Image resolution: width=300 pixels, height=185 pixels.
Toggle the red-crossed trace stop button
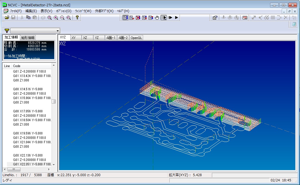click(x=138, y=18)
